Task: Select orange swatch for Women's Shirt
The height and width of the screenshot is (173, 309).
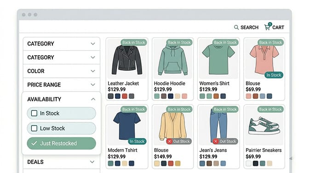Action: (x=216, y=96)
